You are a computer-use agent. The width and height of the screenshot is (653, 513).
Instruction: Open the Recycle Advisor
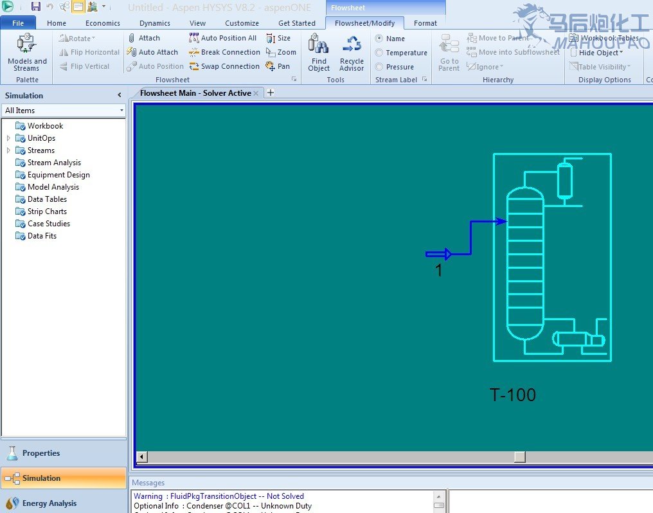coord(352,53)
